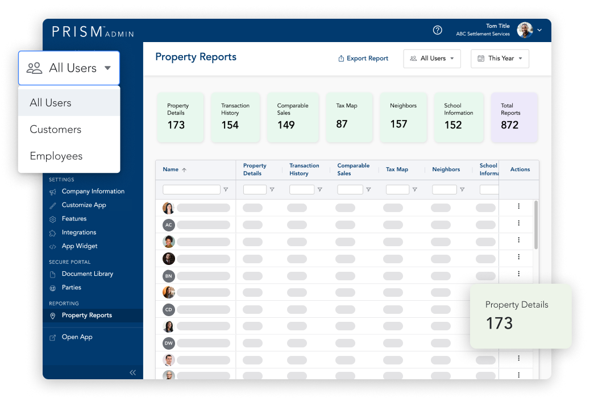Click the Export Report button
This screenshot has height=398, width=594.
click(363, 59)
